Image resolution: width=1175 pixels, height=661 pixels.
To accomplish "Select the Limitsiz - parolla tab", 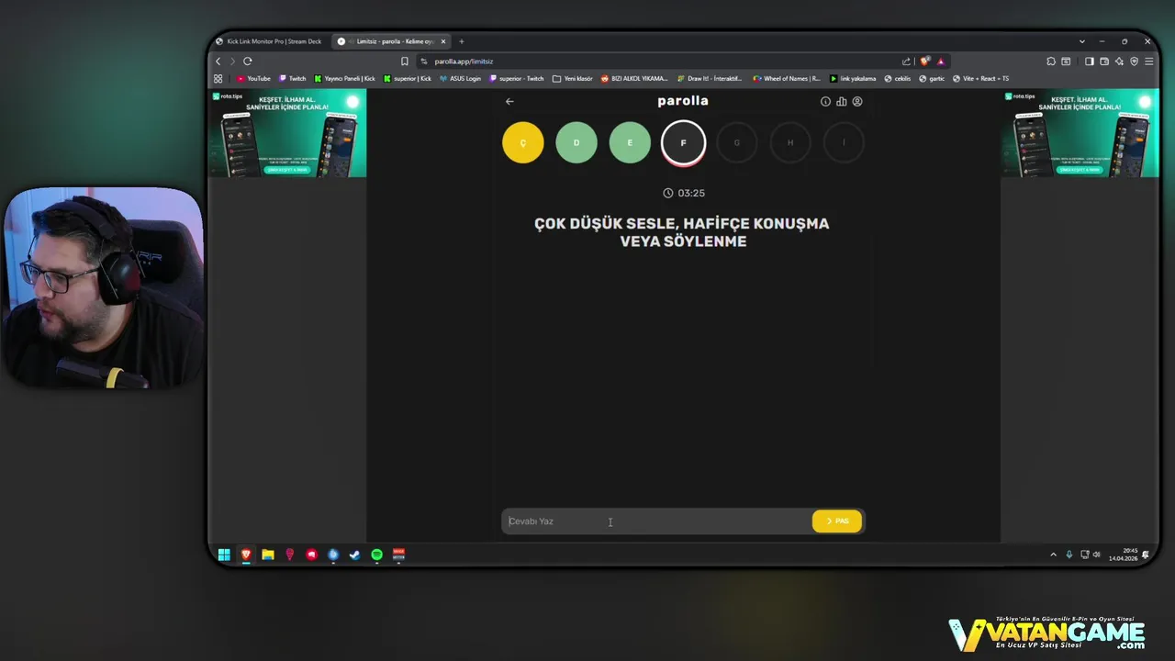I will pos(392,41).
